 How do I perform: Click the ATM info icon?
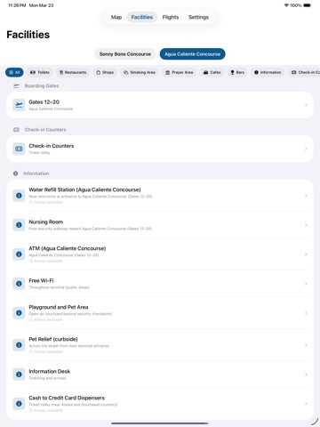click(19, 254)
